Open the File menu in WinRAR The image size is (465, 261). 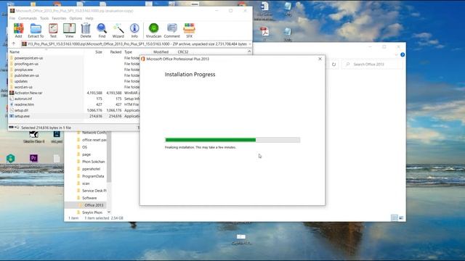point(12,18)
